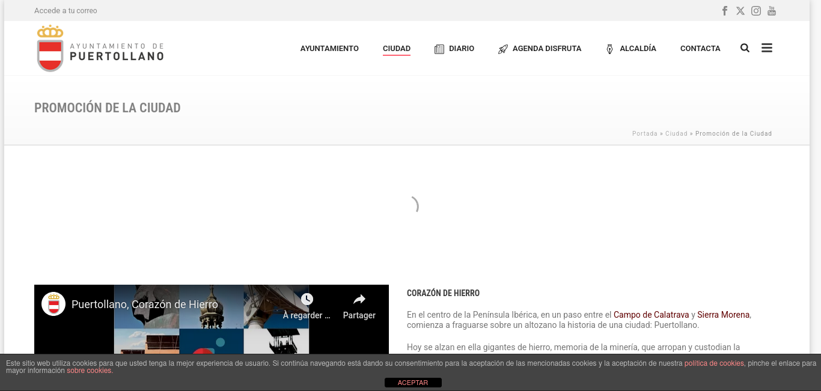821x391 pixels.
Task: Open the X (Twitter) social icon
Action: point(740,11)
